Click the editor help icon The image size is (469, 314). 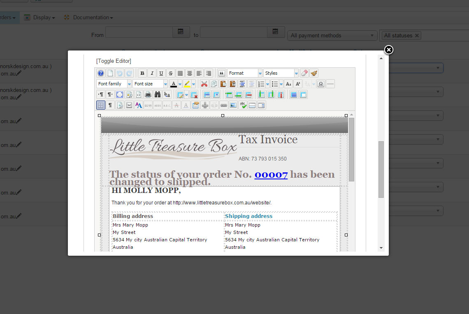101,73
